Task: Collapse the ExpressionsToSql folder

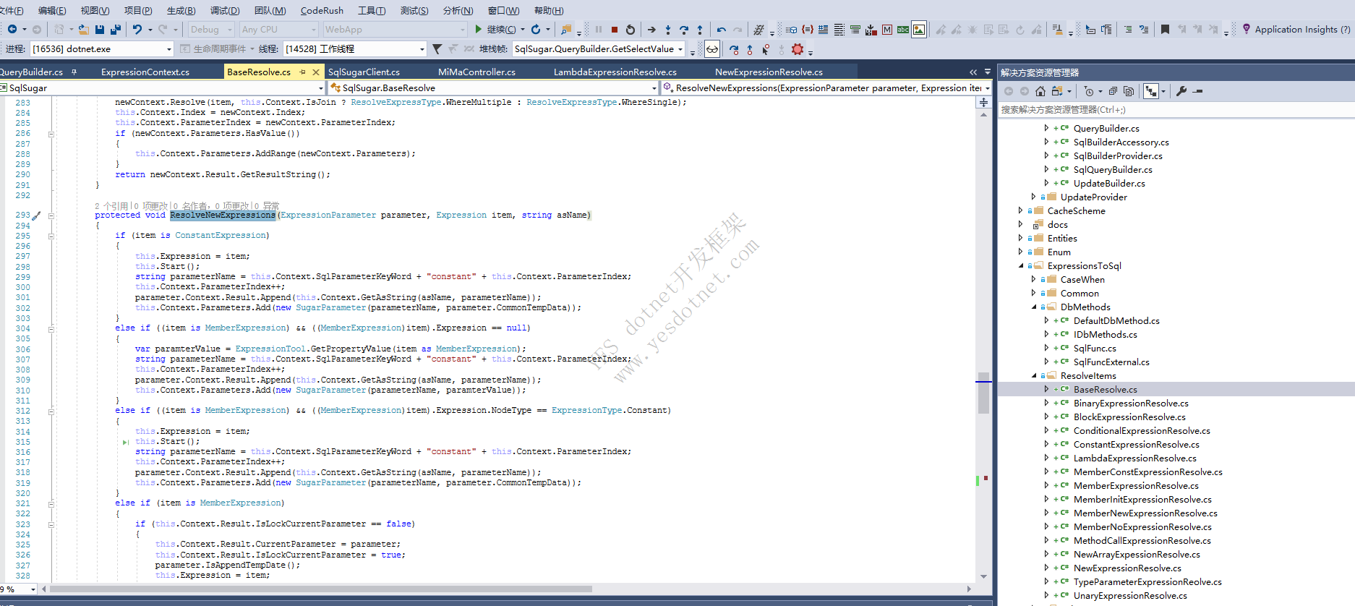Action: tap(1020, 266)
